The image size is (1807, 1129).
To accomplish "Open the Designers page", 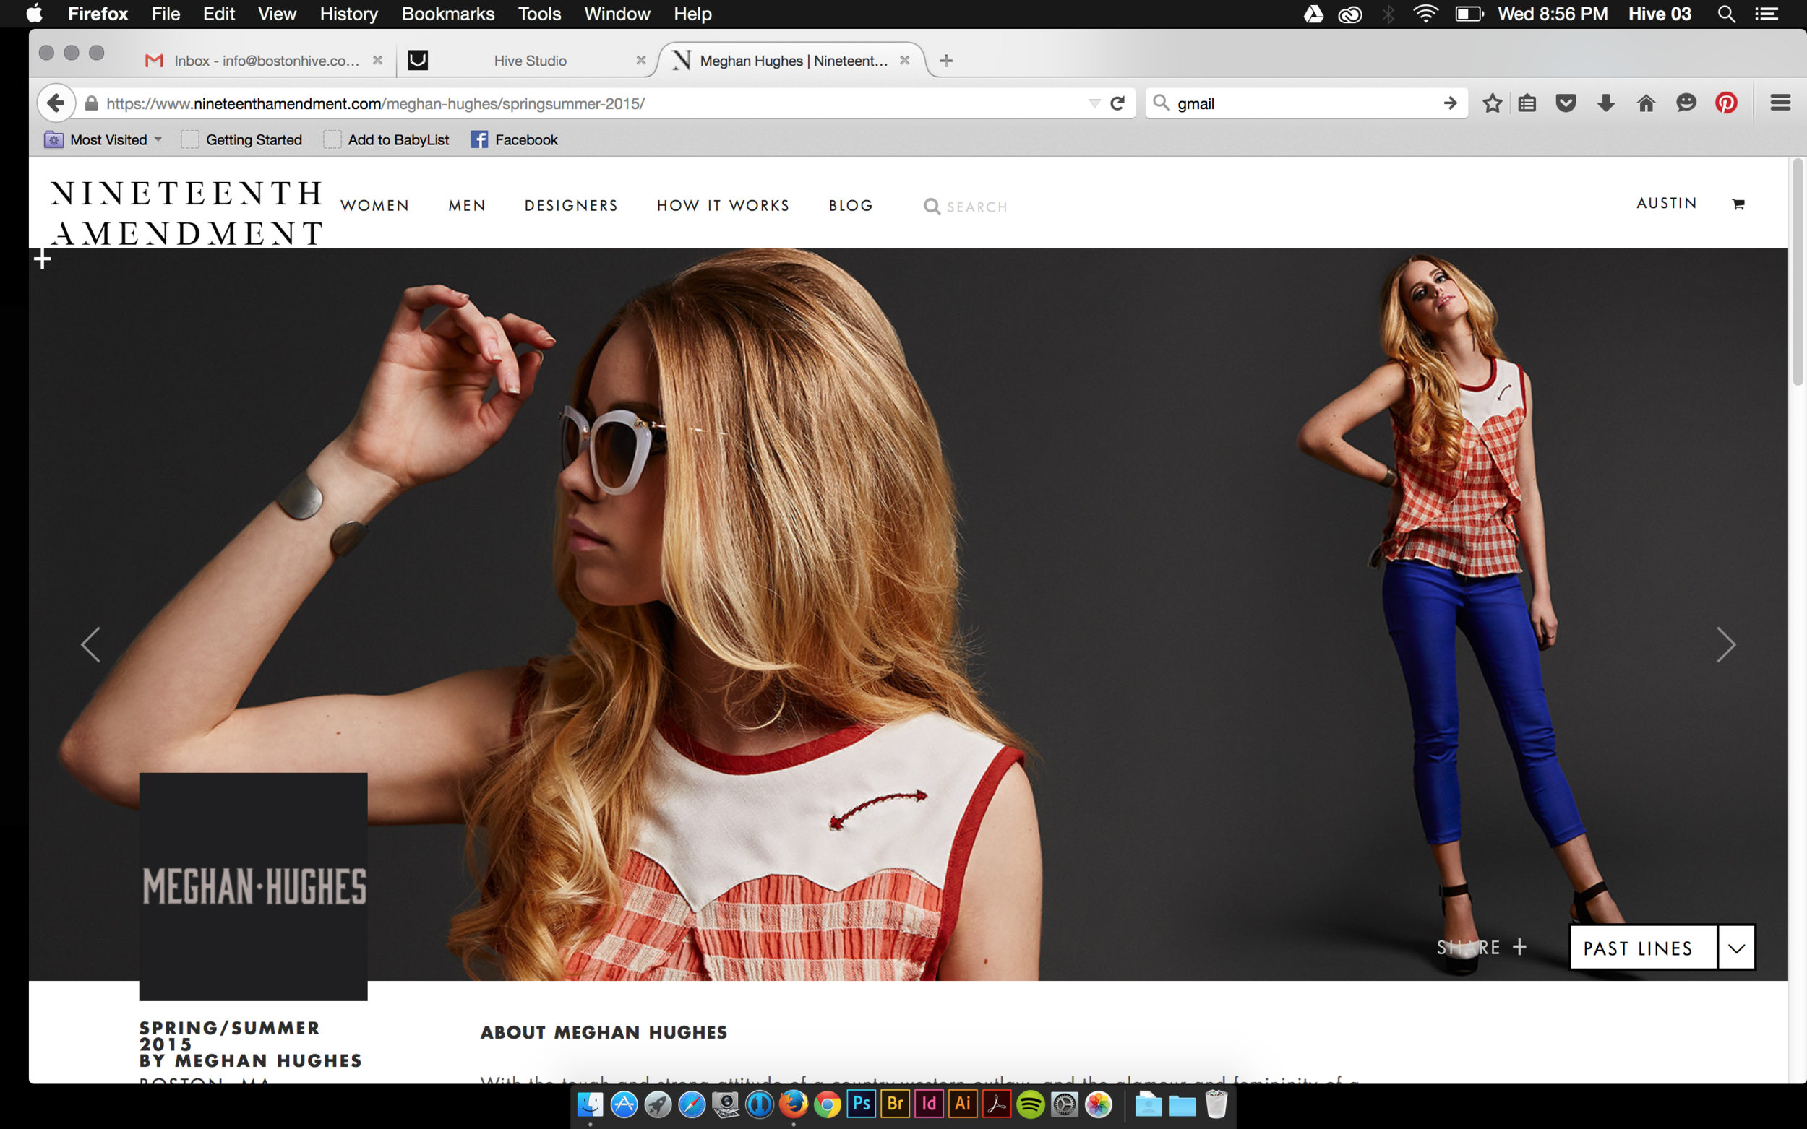I will [571, 205].
